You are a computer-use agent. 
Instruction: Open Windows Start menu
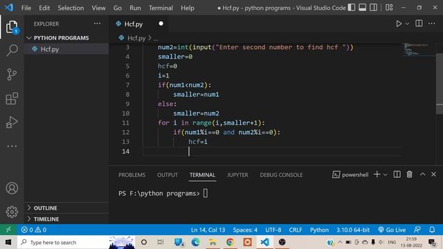tap(8, 242)
